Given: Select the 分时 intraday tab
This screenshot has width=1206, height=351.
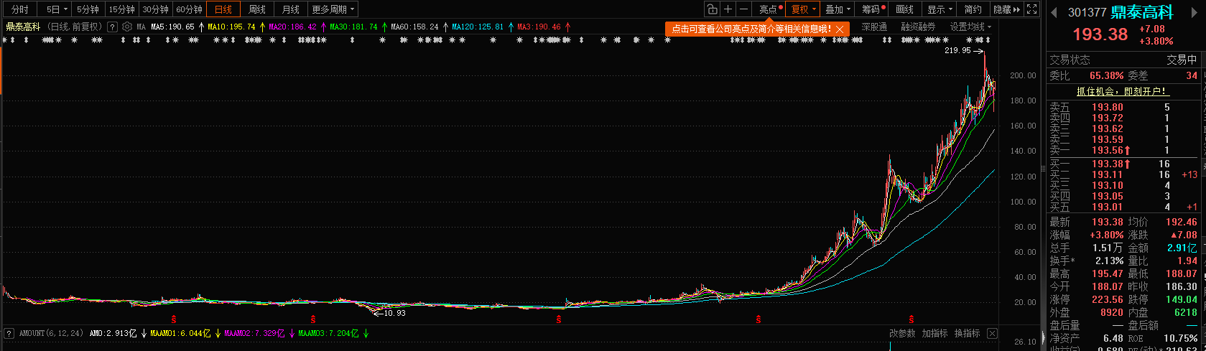Looking at the screenshot, I should click(20, 9).
